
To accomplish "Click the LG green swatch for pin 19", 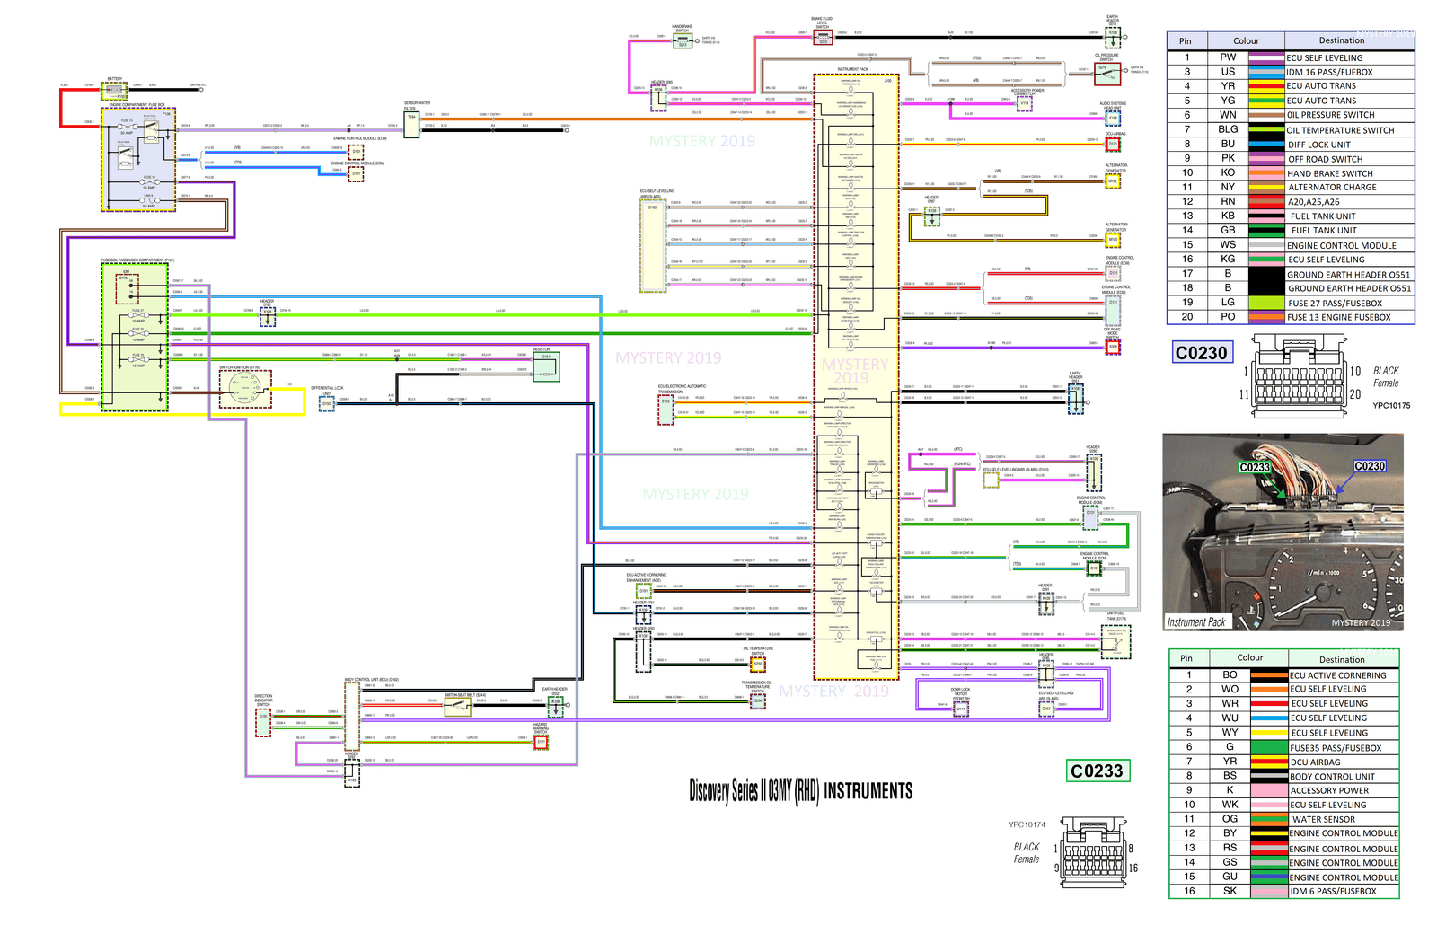I will pyautogui.click(x=1265, y=303).
